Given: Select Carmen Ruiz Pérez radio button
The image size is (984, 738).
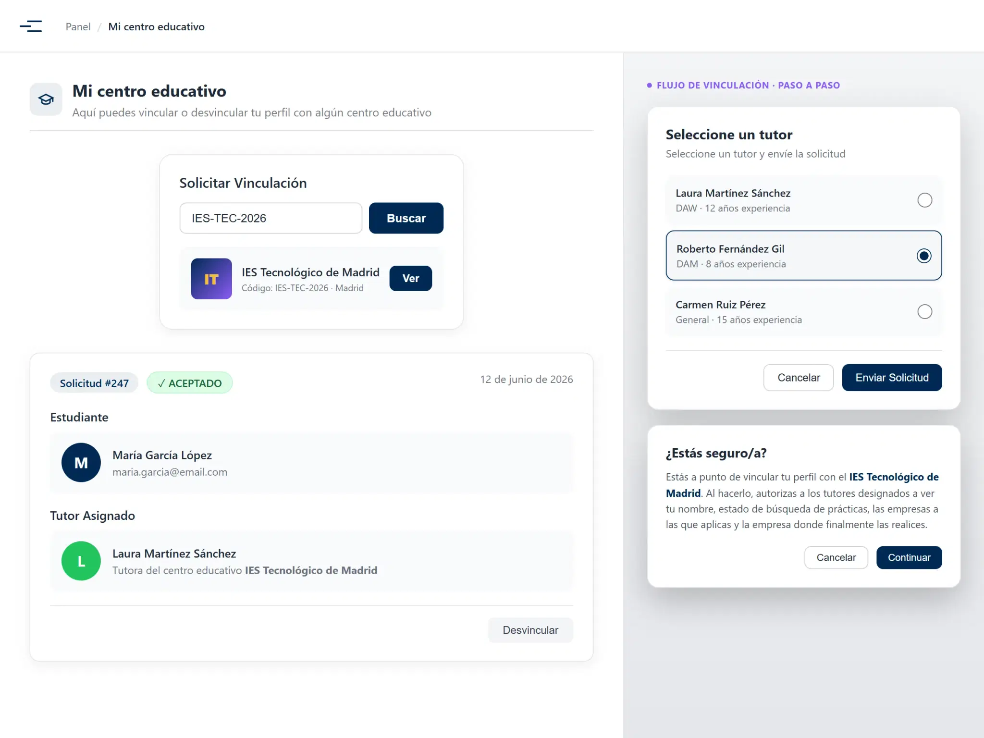Looking at the screenshot, I should [925, 311].
